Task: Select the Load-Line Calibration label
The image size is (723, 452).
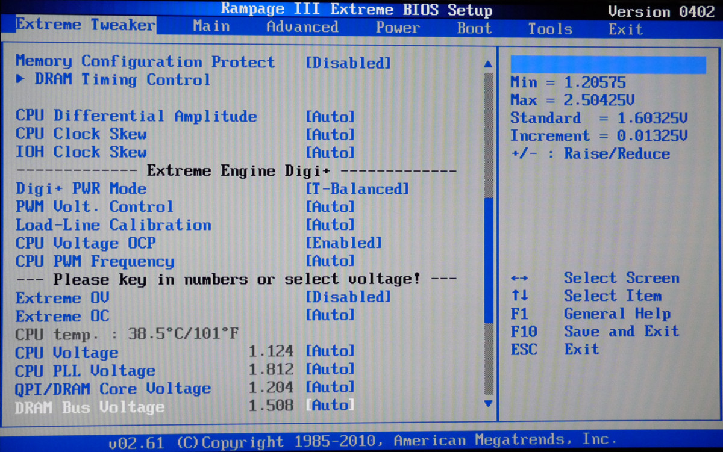Action: [x=113, y=225]
